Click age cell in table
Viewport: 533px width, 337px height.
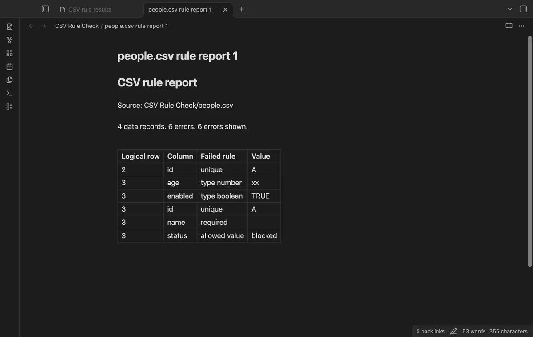[180, 183]
